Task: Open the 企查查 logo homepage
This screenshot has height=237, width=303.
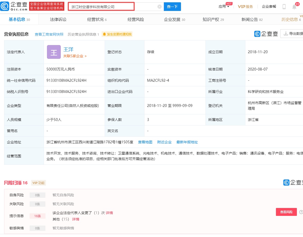Action: [14, 6]
